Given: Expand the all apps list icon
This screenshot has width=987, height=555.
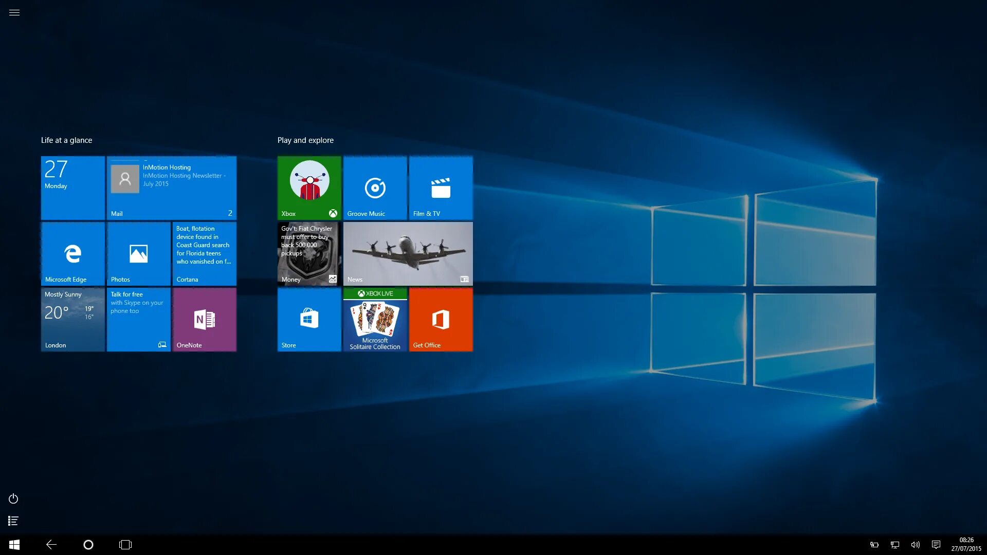Looking at the screenshot, I should pos(13,521).
